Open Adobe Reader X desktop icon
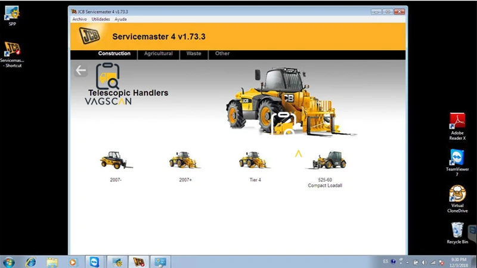477x268 pixels. [x=457, y=127]
